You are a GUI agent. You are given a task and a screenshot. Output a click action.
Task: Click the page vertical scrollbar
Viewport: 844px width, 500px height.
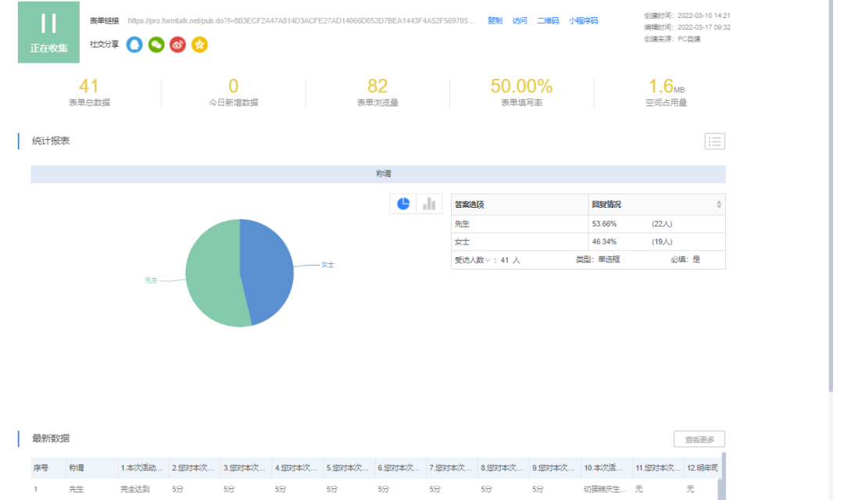click(831, 196)
